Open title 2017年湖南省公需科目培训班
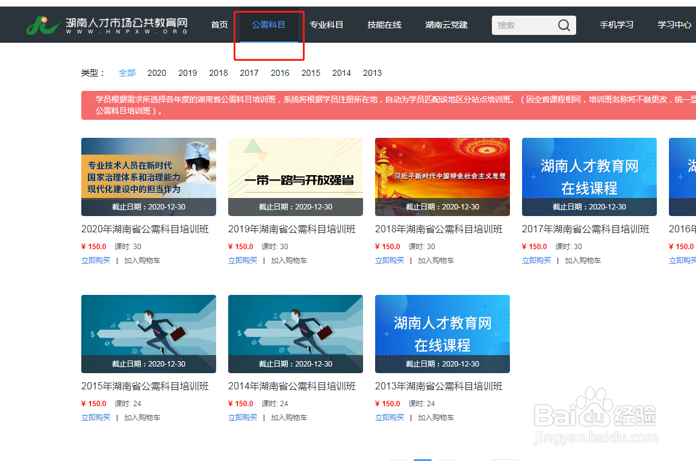 pyautogui.click(x=586, y=229)
